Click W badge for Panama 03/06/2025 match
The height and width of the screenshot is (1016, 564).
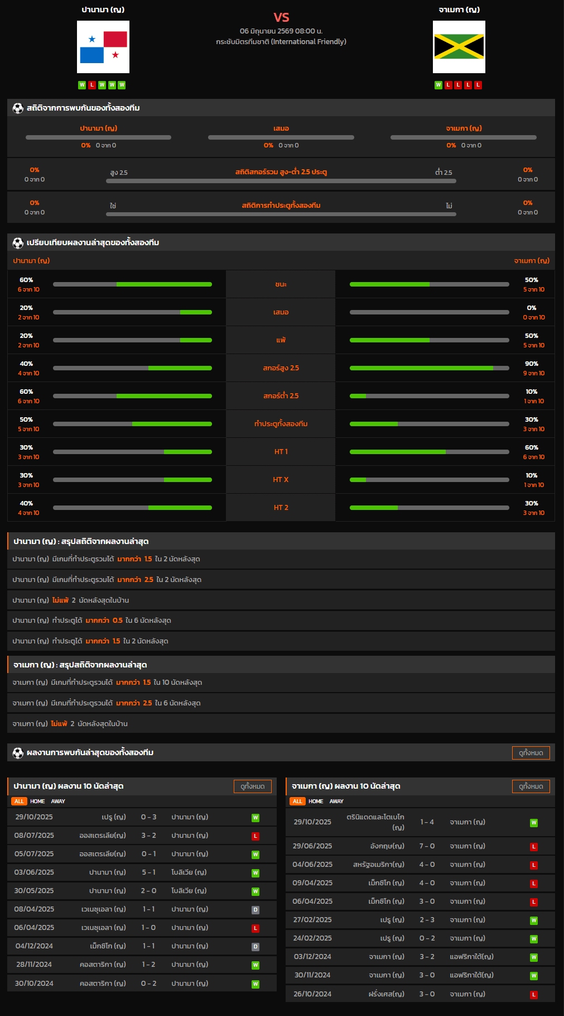[x=256, y=873]
